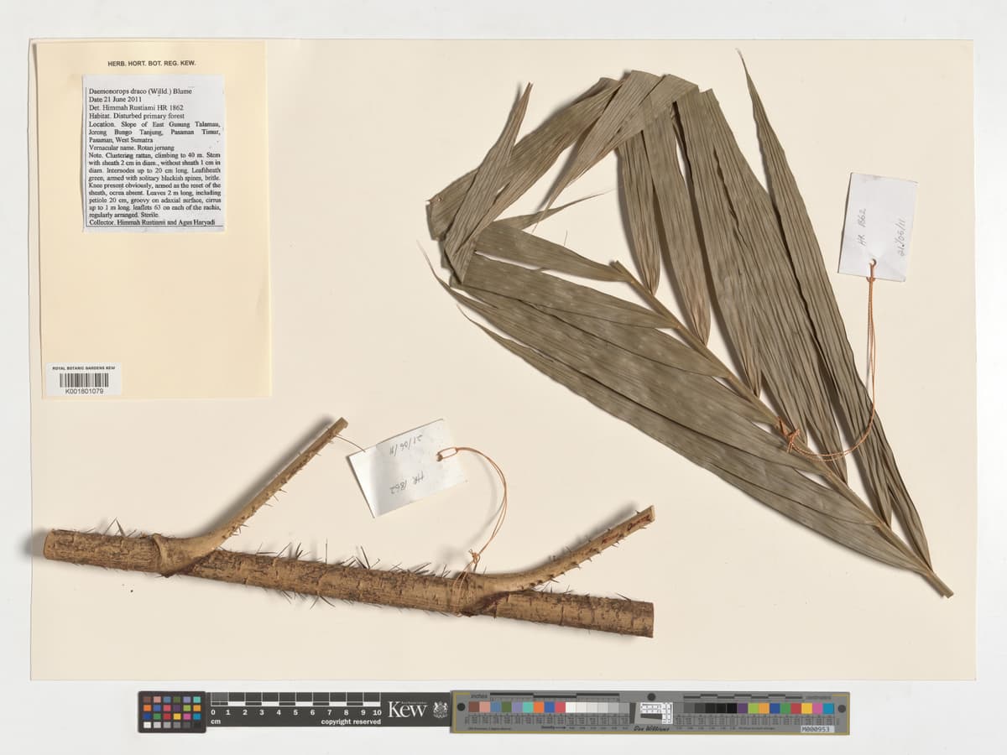Viewport: 1007px width, 755px height.
Task: Click the line 'Pasaman, West Sumatra'
Action: (x=121, y=141)
